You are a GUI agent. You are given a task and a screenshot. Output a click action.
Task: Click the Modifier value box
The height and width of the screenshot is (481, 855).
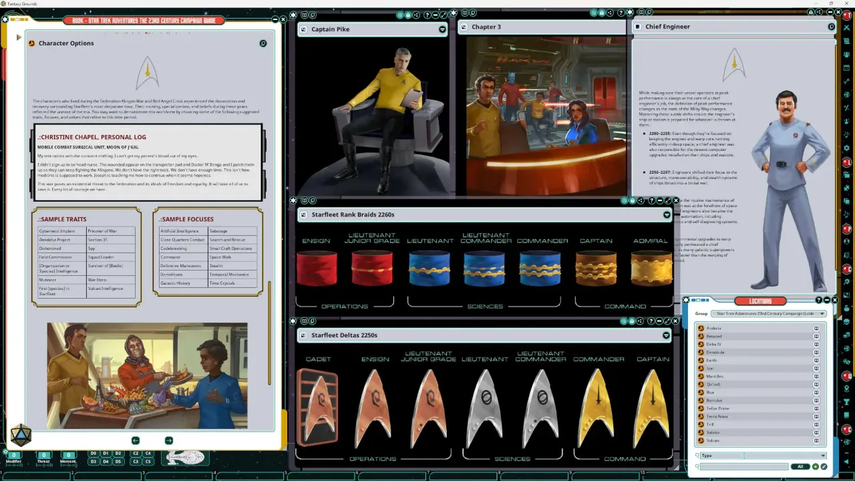pyautogui.click(x=14, y=455)
